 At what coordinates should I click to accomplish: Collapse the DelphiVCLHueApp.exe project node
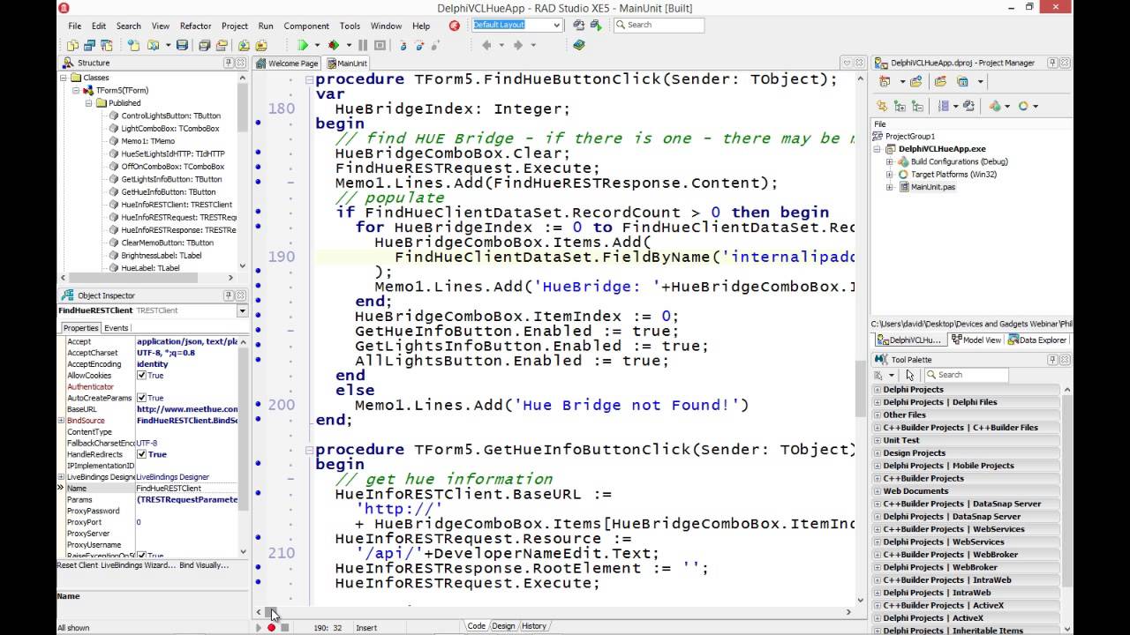click(x=878, y=149)
